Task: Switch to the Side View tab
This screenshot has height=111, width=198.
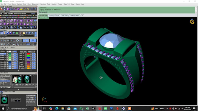Action: 64,15
